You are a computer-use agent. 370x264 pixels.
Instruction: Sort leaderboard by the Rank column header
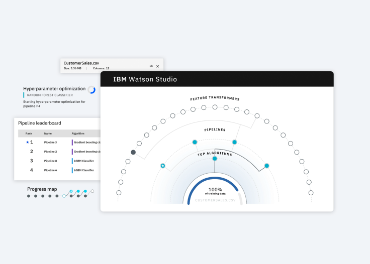[29, 134]
